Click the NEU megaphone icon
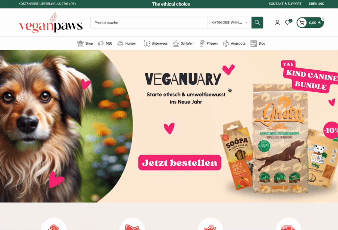This screenshot has height=230, width=338. (x=101, y=43)
